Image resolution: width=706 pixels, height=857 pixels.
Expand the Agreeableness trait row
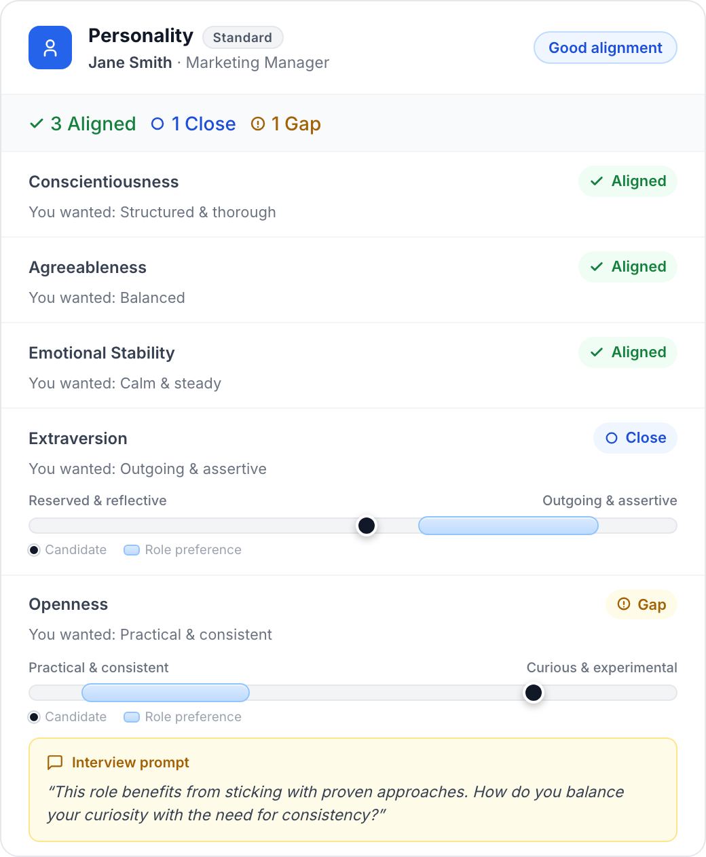[x=353, y=280]
